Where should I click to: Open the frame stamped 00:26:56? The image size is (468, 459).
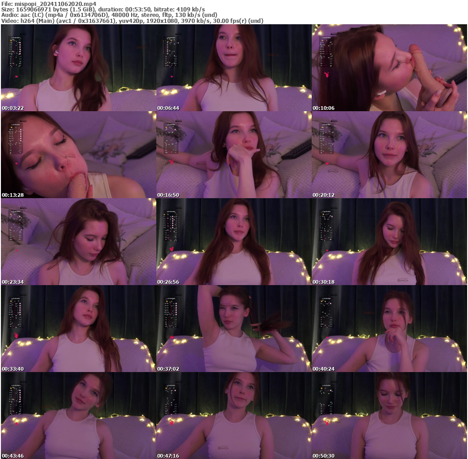(x=234, y=242)
